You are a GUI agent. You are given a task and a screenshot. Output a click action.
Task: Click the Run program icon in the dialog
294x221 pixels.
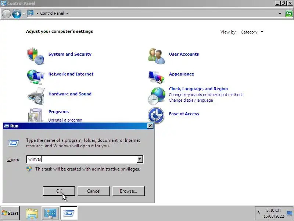tap(13, 143)
